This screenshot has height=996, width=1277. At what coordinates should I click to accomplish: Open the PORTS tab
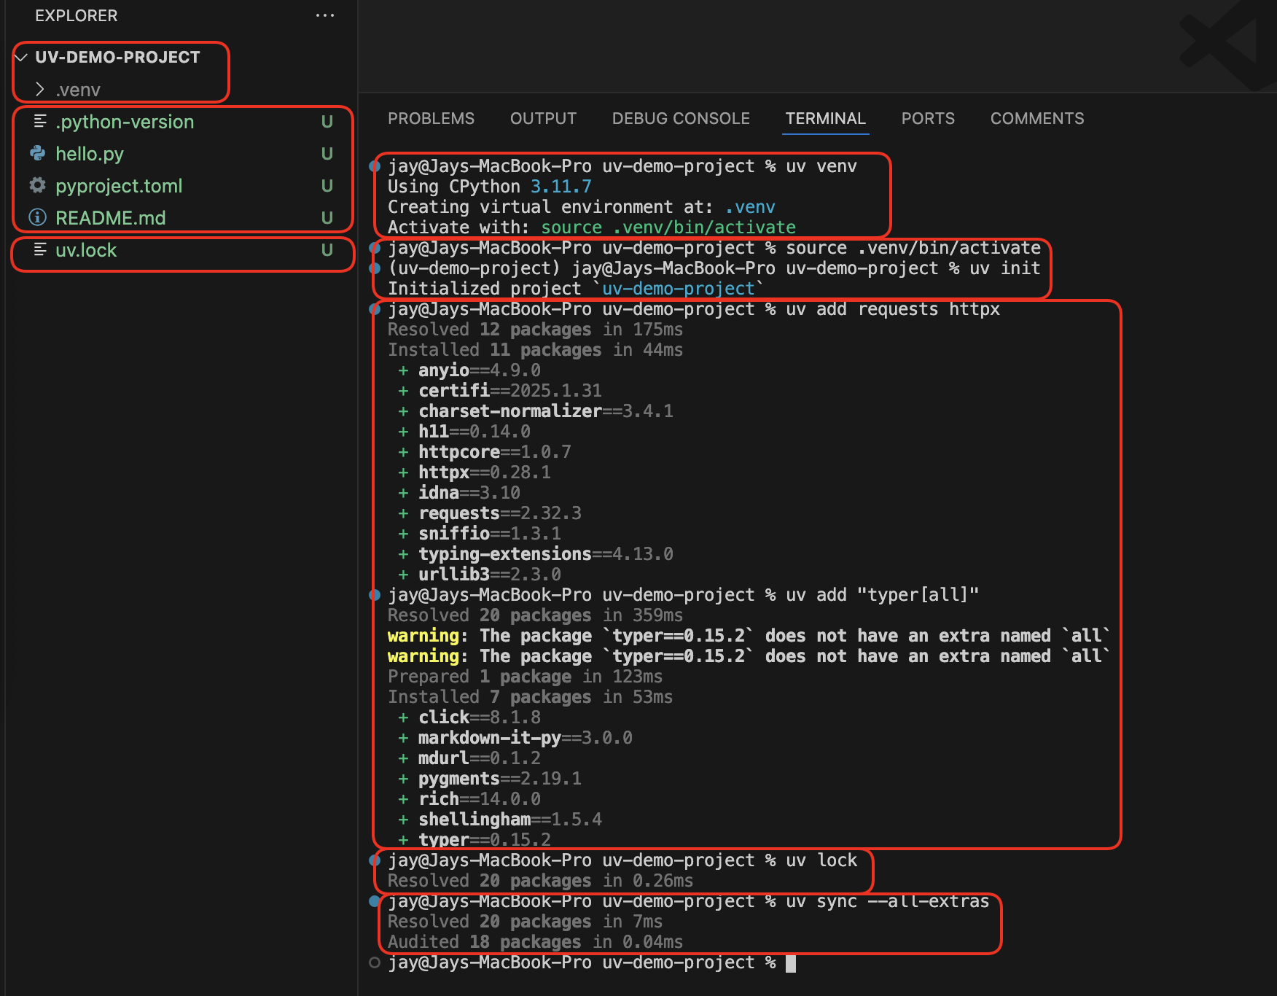pyautogui.click(x=928, y=118)
